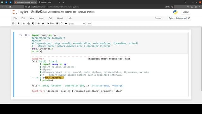
Task: Bookmark this page with the star
Action: [x=172, y=7]
